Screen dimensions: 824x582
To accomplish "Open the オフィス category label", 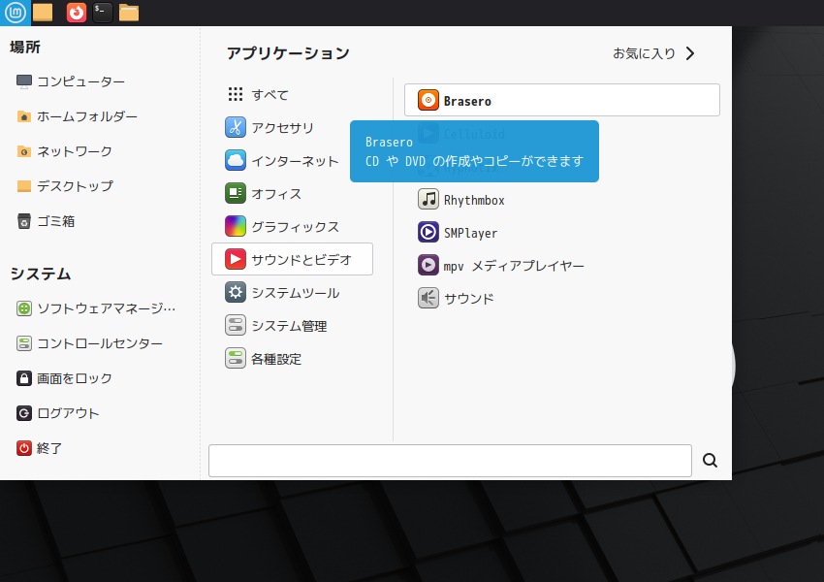I will click(276, 194).
